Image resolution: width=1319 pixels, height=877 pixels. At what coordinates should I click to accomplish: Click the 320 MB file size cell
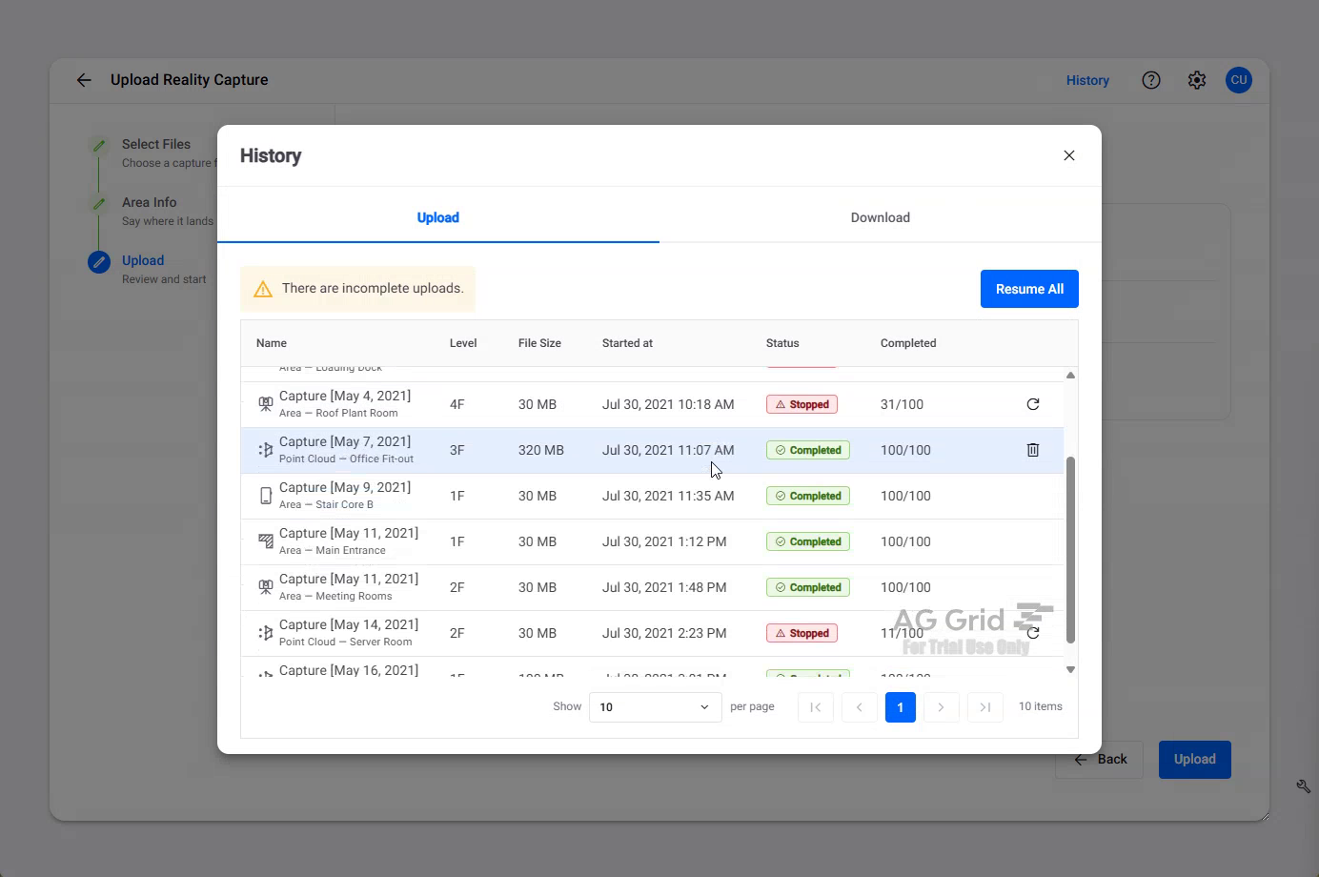pos(541,450)
